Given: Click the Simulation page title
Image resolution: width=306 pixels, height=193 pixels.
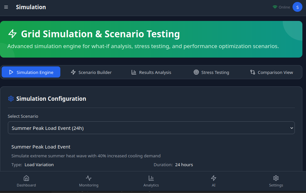Looking at the screenshot, I should coord(31,7).
